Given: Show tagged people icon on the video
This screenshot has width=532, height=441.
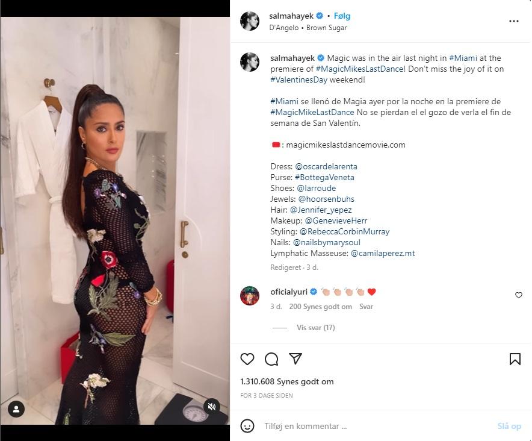Looking at the screenshot, I should pyautogui.click(x=16, y=409).
